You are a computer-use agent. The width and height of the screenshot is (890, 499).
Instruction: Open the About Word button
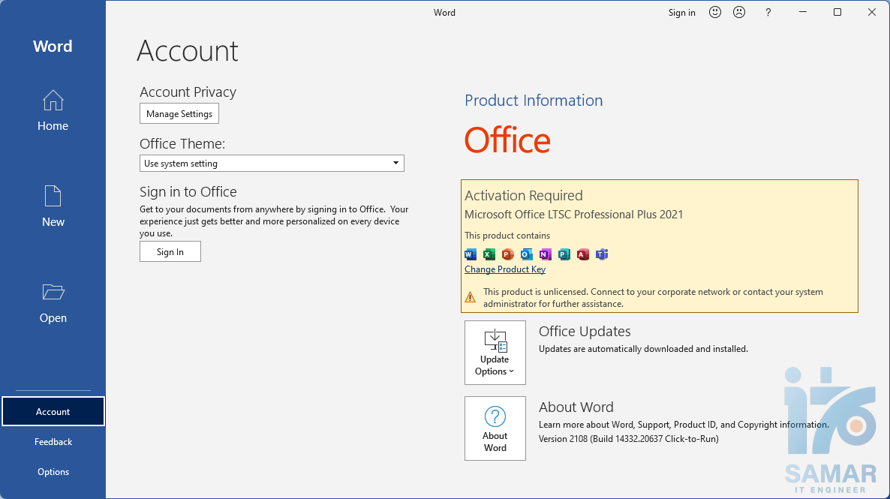click(495, 428)
